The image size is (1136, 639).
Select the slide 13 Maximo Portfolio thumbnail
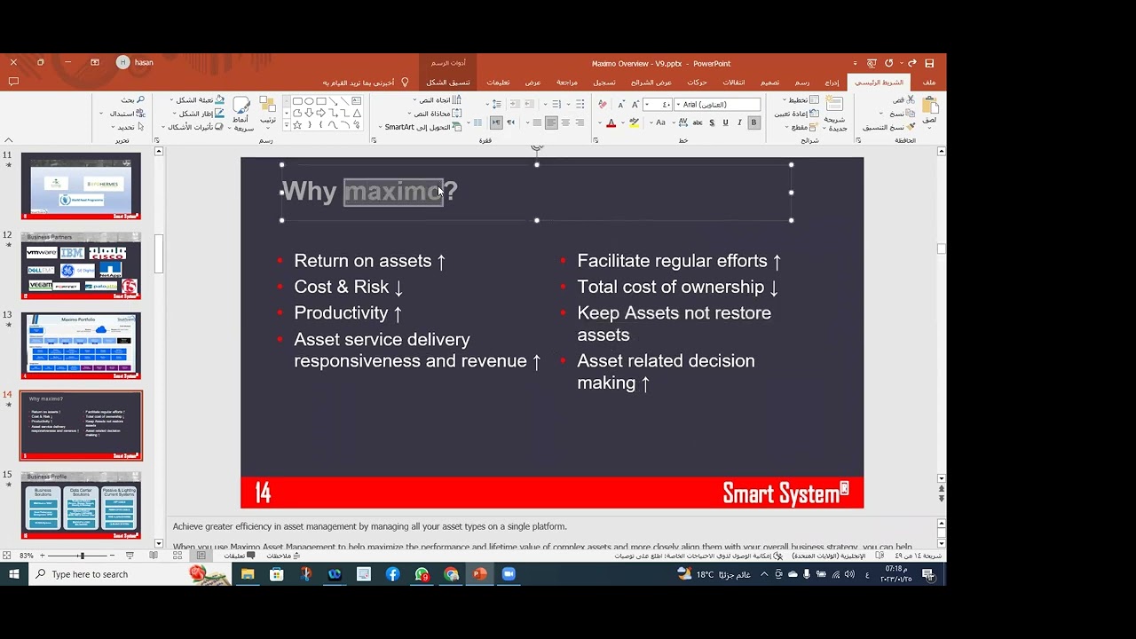point(81,346)
